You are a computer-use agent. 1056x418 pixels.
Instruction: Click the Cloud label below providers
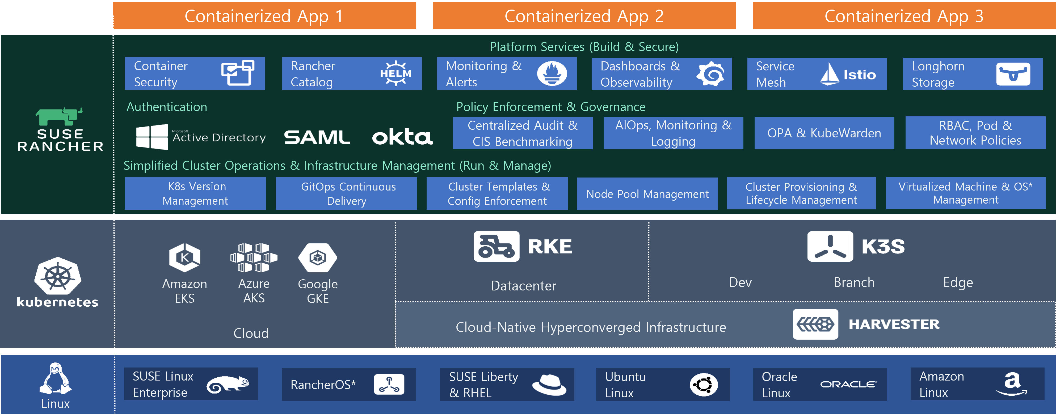click(x=251, y=333)
